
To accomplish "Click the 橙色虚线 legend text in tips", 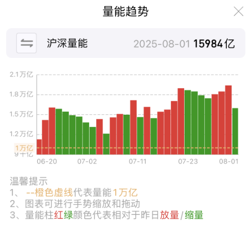I will tap(54, 192).
